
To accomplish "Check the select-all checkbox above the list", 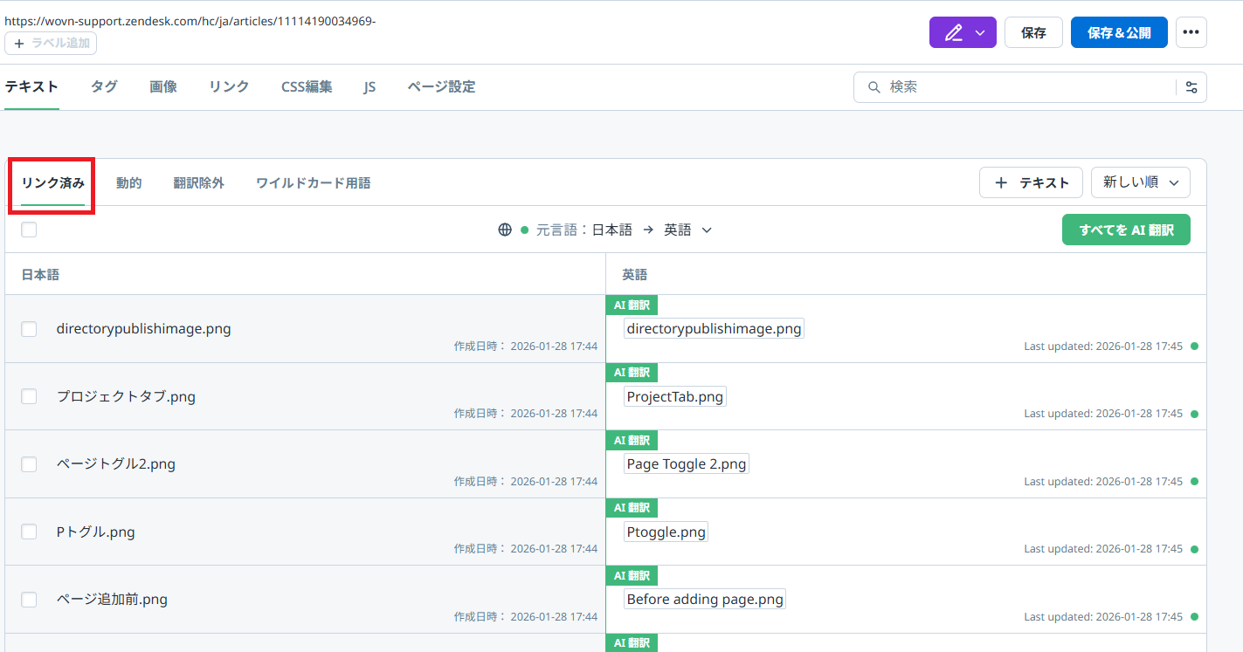I will 29,229.
